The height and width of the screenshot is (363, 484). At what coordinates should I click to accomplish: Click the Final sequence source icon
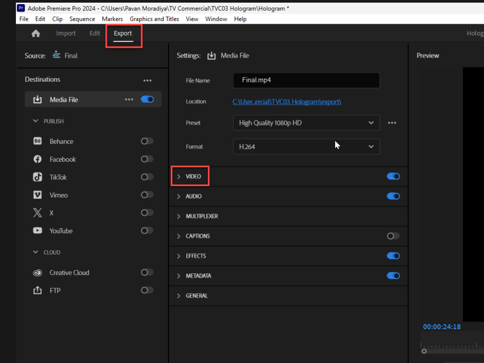click(x=56, y=55)
